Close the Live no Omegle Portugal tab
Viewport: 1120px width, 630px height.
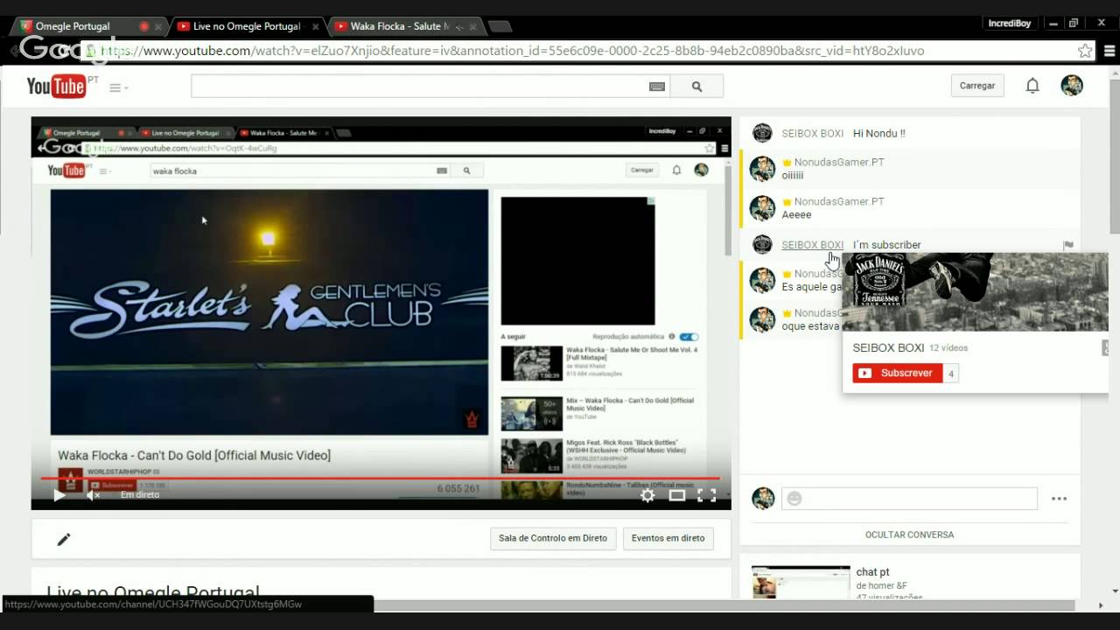[317, 27]
